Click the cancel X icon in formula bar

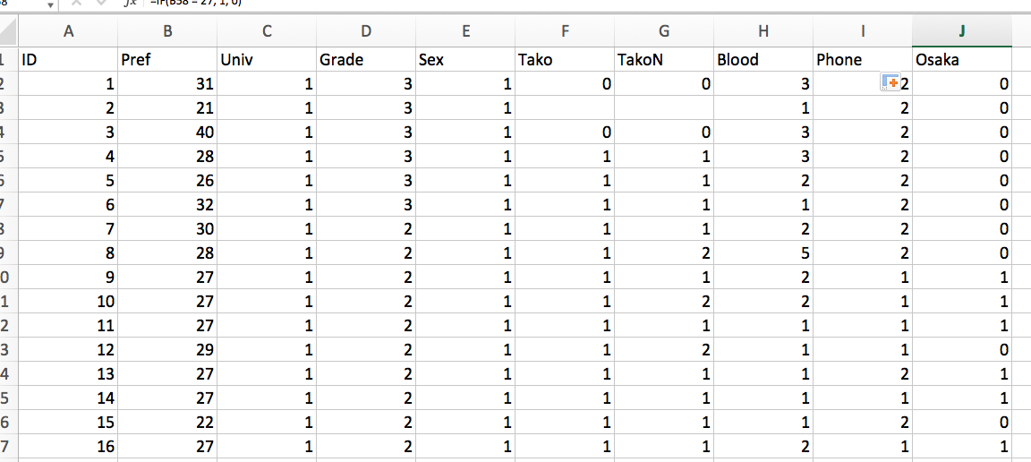[75, 3]
